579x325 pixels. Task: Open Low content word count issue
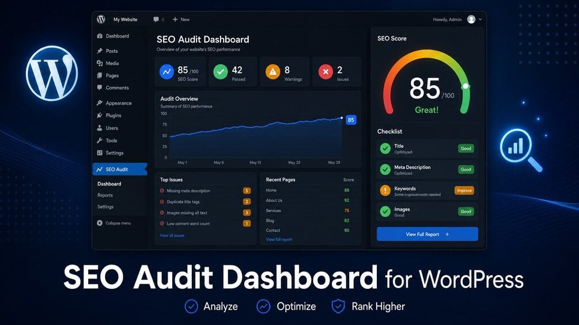pyautogui.click(x=205, y=223)
